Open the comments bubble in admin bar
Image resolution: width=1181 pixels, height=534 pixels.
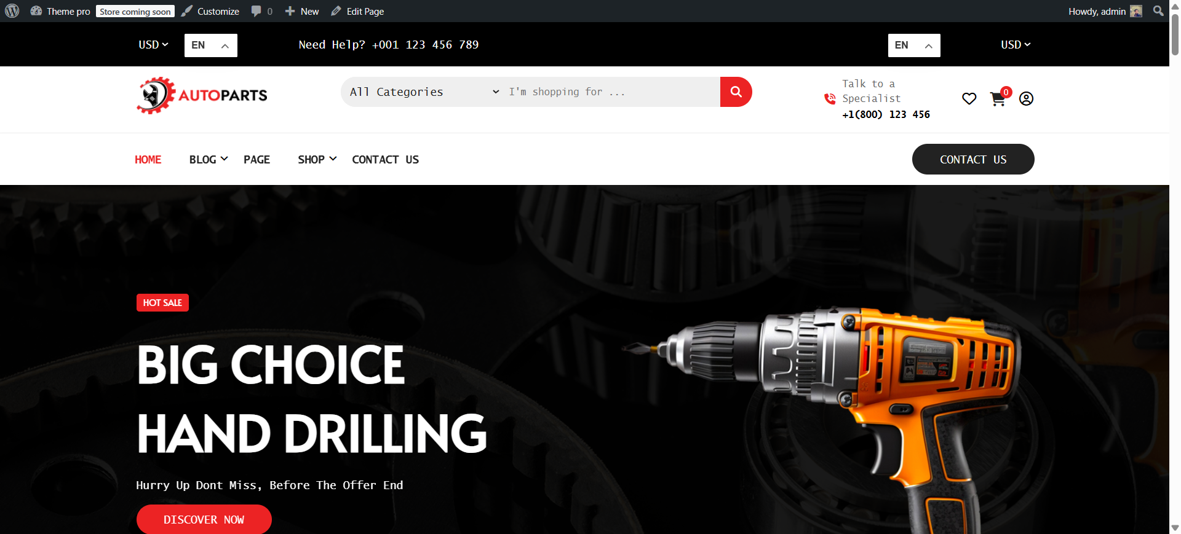coord(261,11)
